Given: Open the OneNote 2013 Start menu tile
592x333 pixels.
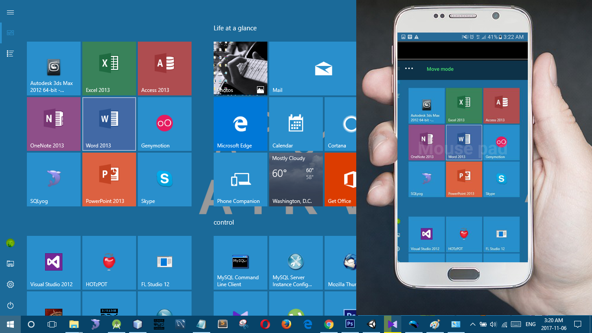Looking at the screenshot, I should (x=54, y=124).
